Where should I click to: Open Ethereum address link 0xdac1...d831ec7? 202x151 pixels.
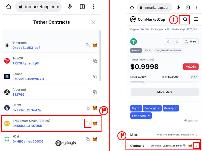[27, 48]
